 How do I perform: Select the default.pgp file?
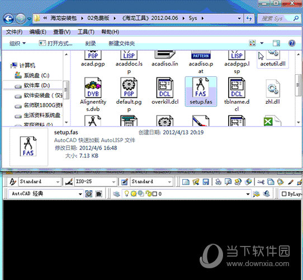pos(129,94)
